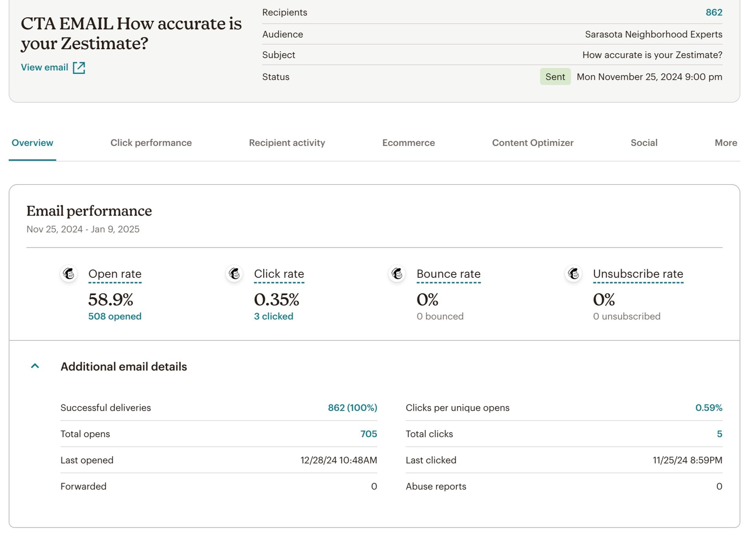Image resolution: width=749 pixels, height=537 pixels.
Task: Click the Forwarded row label
Action: point(83,487)
